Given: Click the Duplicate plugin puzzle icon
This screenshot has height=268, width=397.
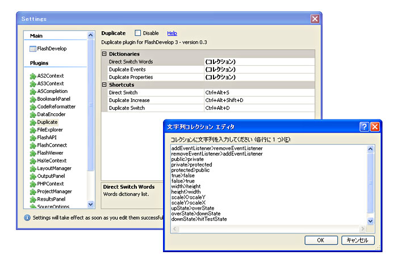Looking at the screenshot, I should (x=33, y=122).
